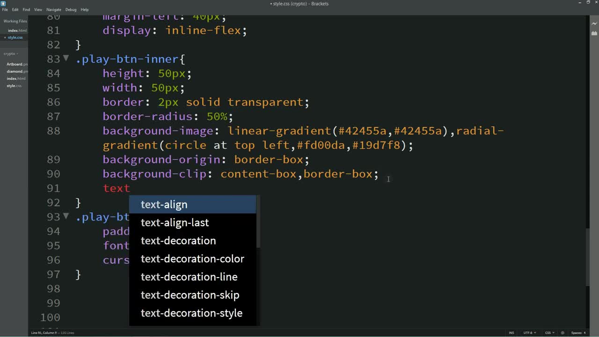Viewport: 599px width, 337px height.
Task: Toggle Spaces indentation type in status bar
Action: tap(576, 333)
